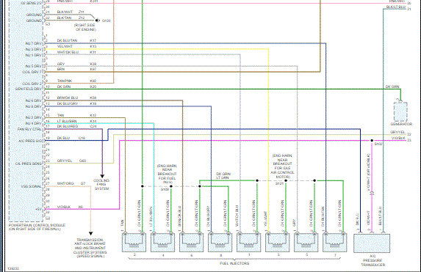Click the 'OIL PRES SENS' pin label
The width and height of the screenshot is (421, 272).
pos(29,163)
